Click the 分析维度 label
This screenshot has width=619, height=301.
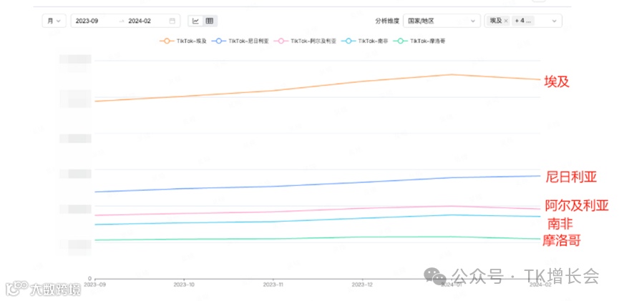(x=387, y=21)
